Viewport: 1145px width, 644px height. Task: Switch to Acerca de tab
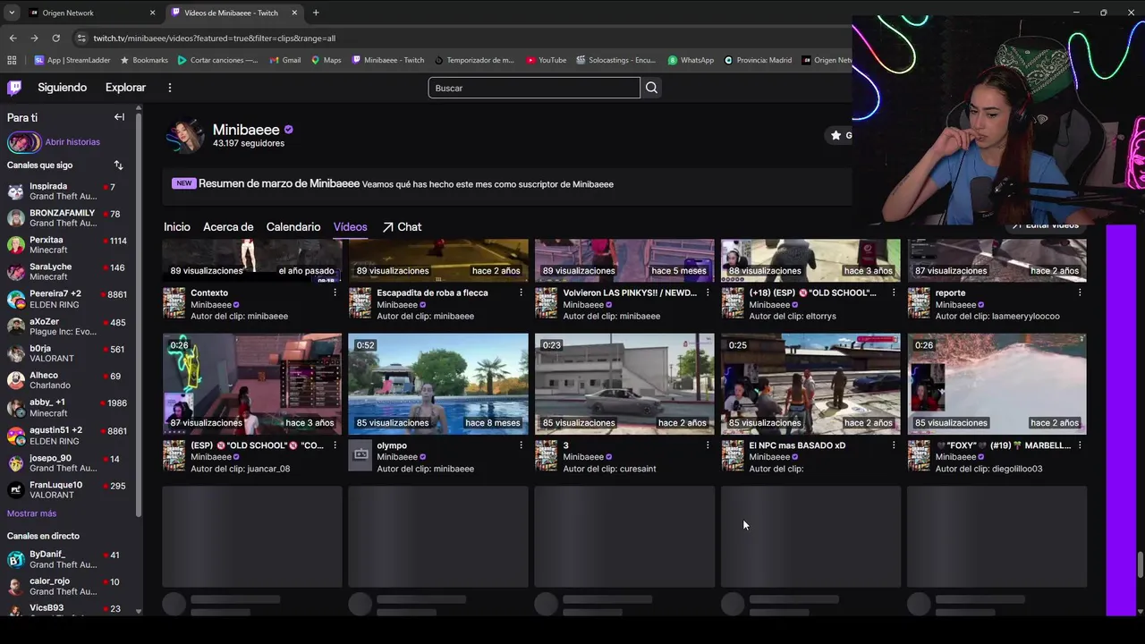tap(228, 227)
